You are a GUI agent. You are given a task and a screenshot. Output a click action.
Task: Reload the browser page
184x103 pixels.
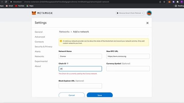[x=6, y=2]
